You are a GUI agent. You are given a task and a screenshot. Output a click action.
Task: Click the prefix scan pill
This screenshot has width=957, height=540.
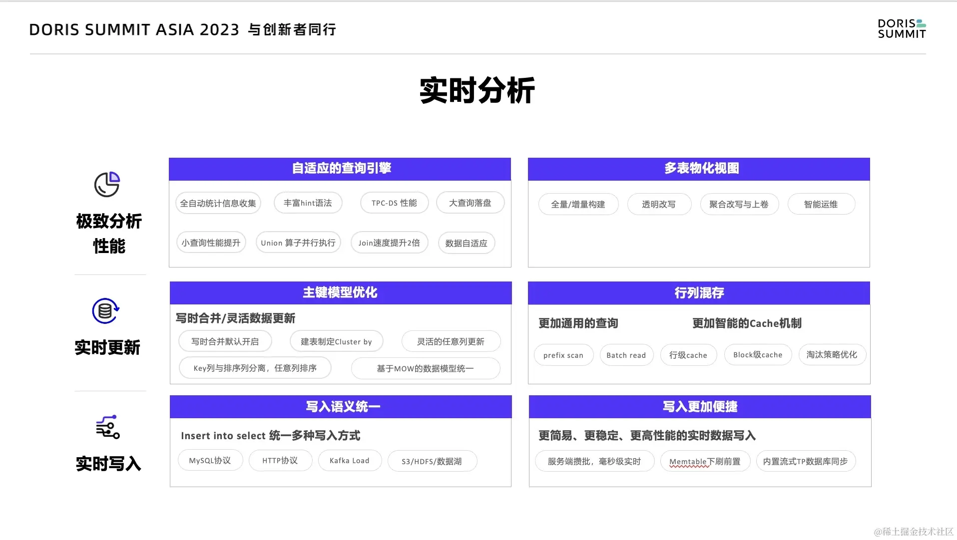(x=563, y=355)
